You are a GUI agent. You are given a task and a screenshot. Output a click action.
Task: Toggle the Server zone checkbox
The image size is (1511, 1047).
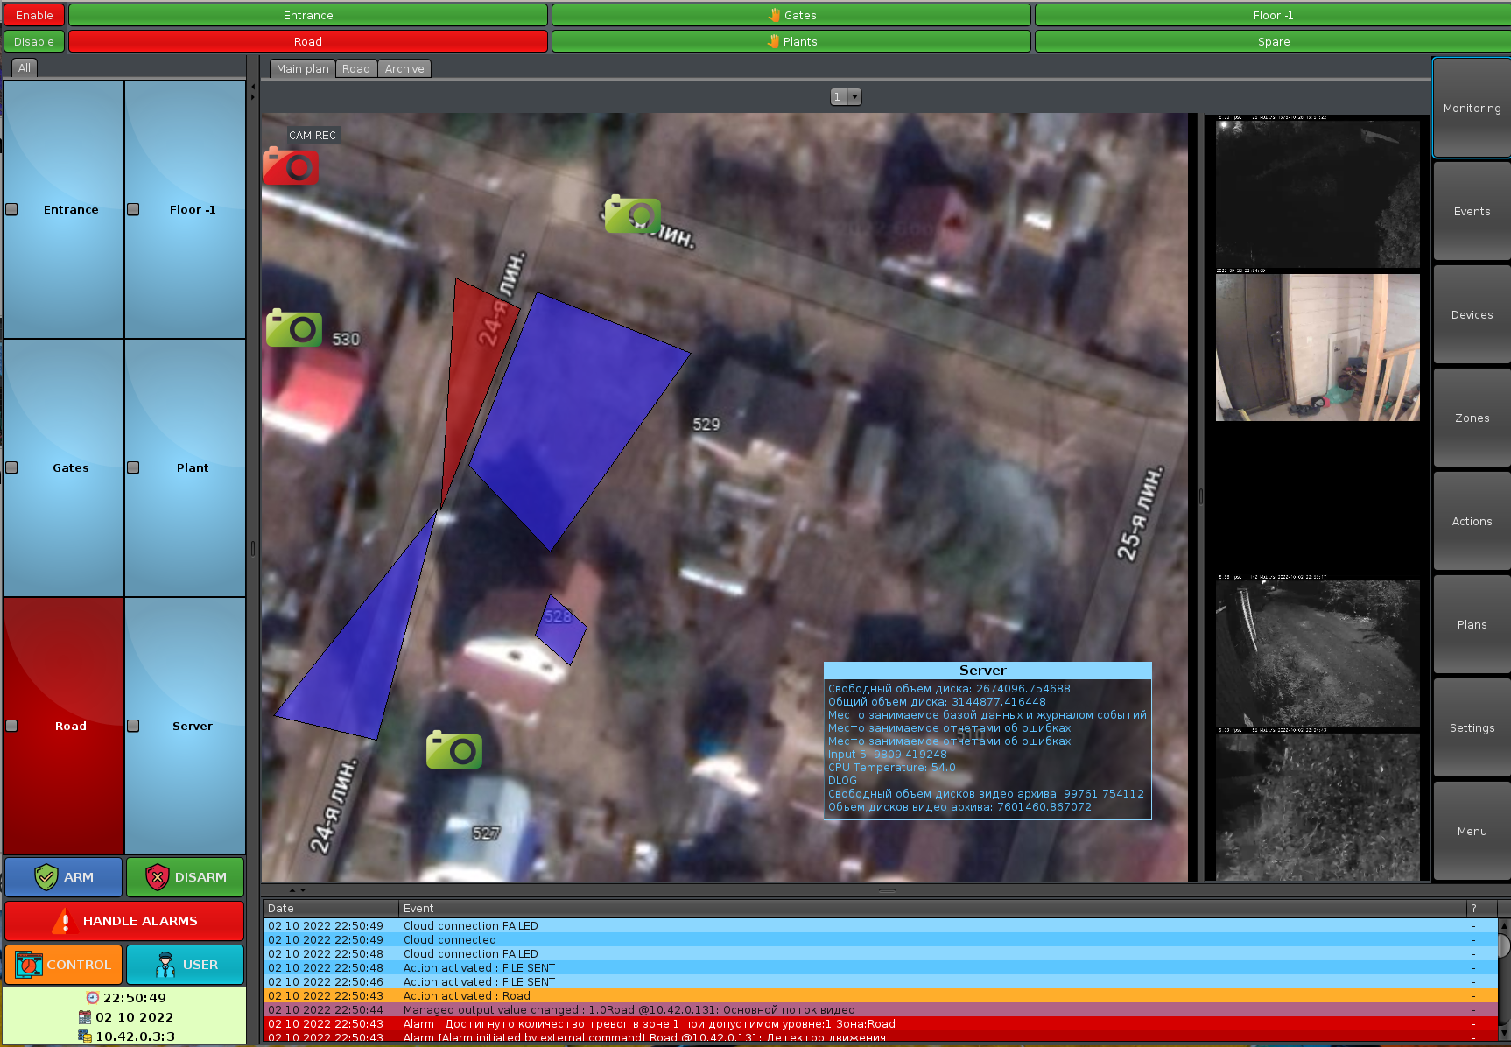point(133,726)
